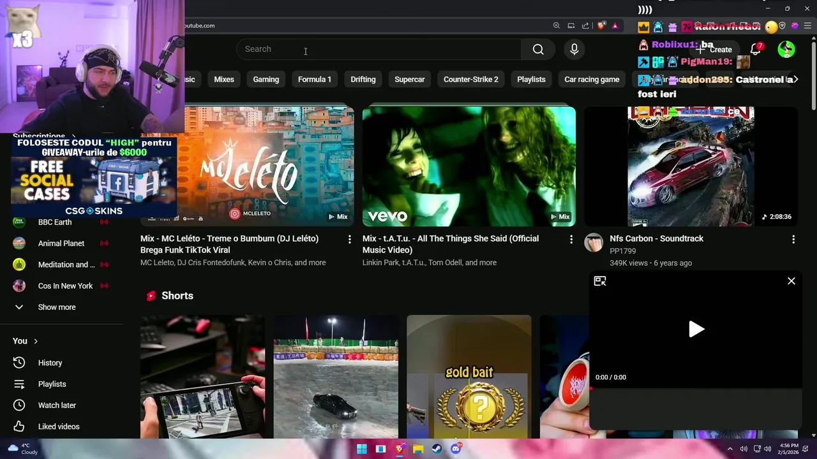Screen dimensions: 817x459
Task: Open File Explorer from the taskbar
Action: coord(418,449)
